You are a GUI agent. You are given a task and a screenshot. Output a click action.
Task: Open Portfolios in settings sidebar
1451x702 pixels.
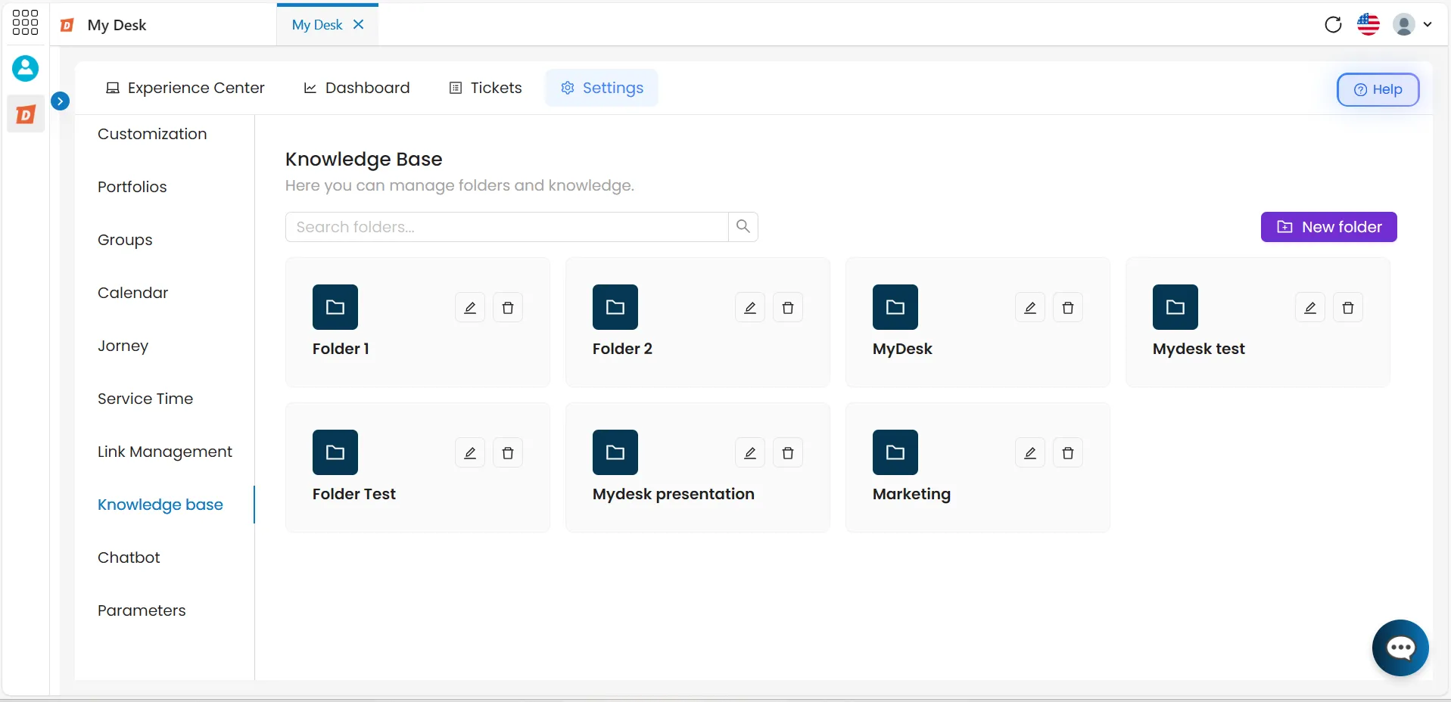(x=132, y=187)
